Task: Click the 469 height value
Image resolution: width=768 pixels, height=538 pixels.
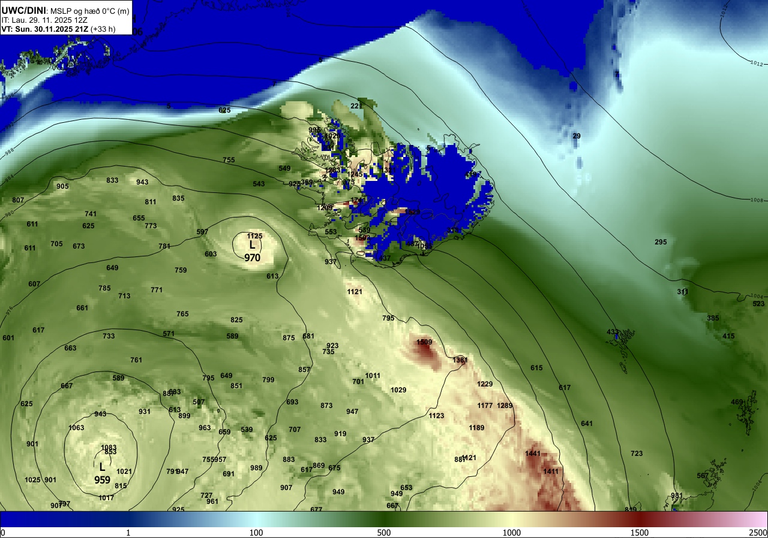Action: (737, 402)
